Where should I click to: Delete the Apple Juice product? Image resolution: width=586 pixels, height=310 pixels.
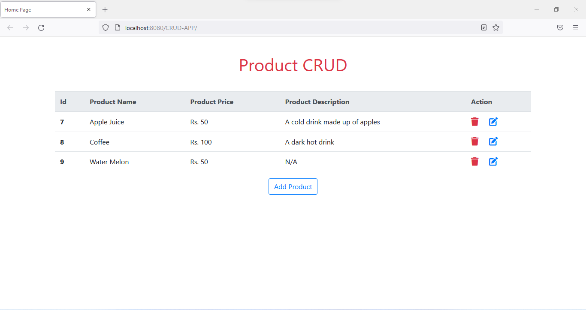coord(474,122)
